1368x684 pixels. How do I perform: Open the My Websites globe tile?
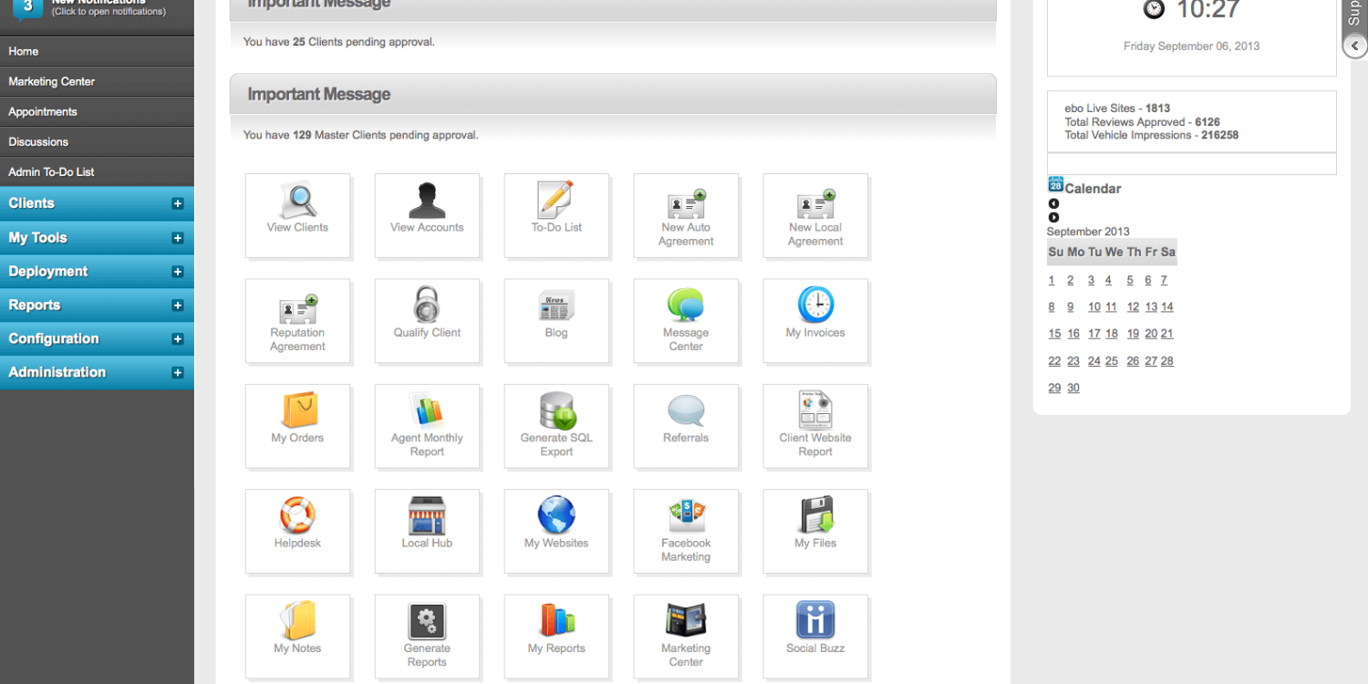556,531
